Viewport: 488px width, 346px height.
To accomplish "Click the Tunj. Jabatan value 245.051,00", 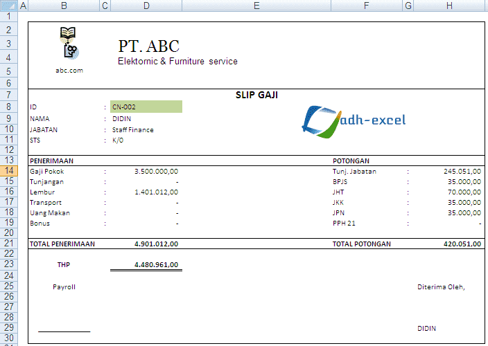I will tap(462, 171).
